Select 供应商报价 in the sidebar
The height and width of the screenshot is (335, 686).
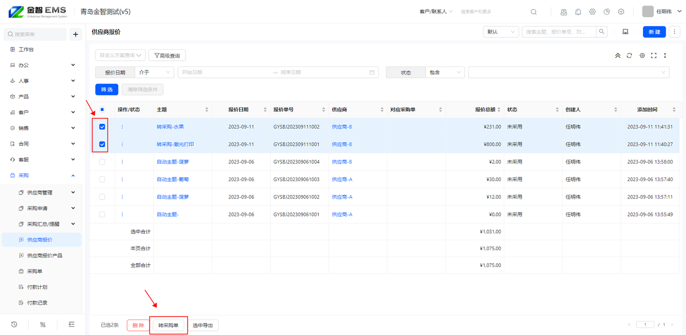point(43,240)
